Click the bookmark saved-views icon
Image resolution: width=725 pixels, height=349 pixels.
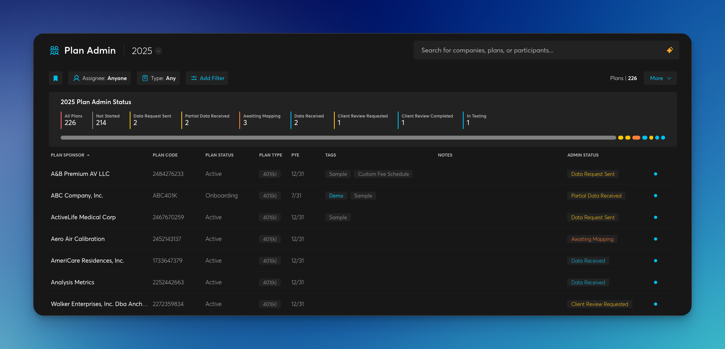[56, 78]
